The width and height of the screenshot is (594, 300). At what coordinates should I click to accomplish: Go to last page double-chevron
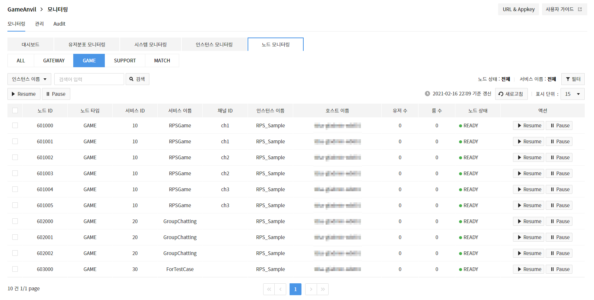(323, 289)
